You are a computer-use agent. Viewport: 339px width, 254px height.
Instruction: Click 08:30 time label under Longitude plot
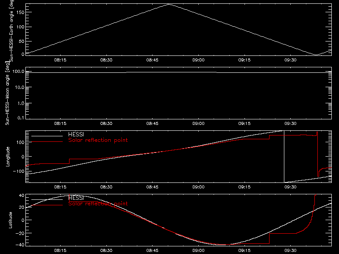coord(106,187)
